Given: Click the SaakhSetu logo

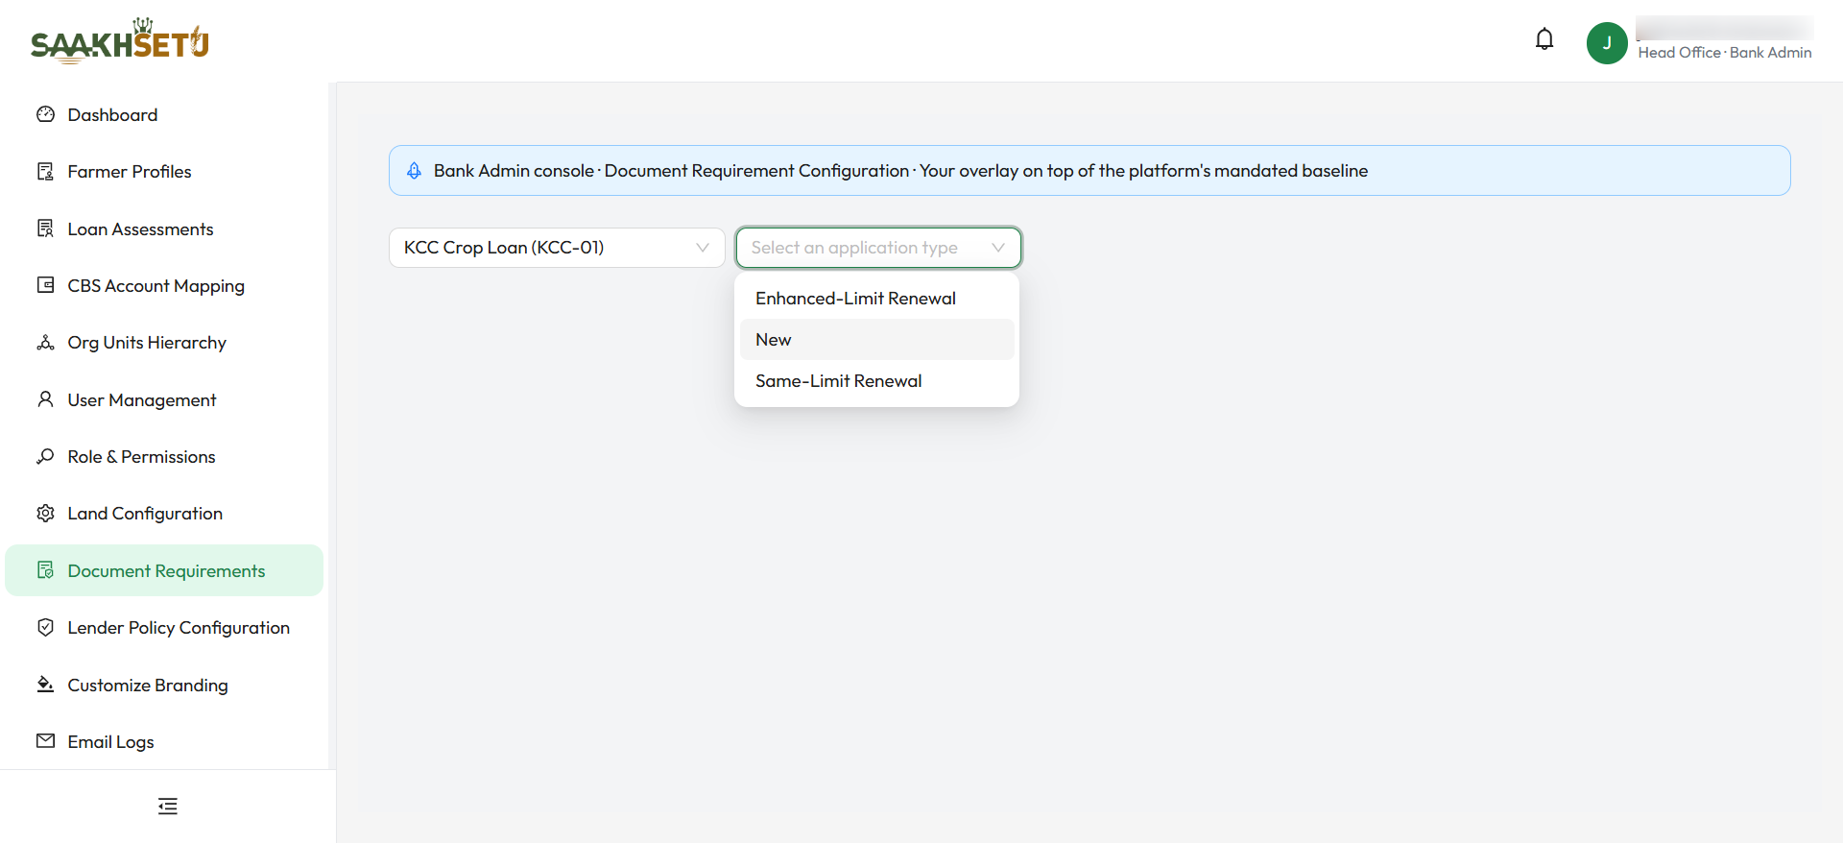Looking at the screenshot, I should click(120, 41).
